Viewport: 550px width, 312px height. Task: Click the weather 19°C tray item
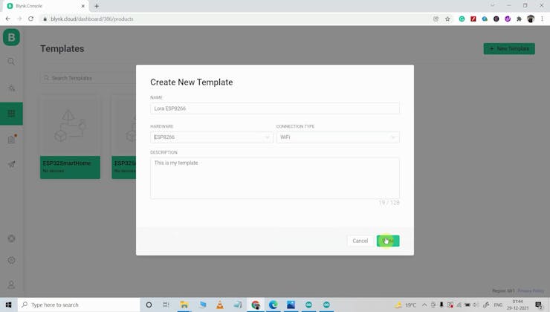(406, 305)
